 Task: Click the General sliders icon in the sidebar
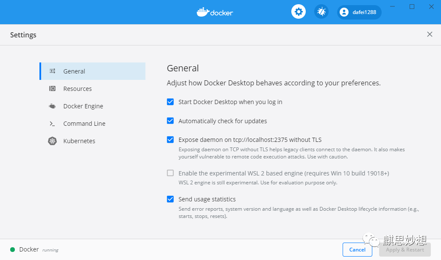pos(52,71)
